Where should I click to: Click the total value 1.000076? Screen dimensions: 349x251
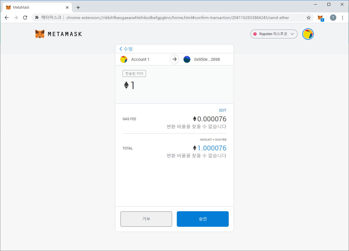pyautogui.click(x=212, y=148)
